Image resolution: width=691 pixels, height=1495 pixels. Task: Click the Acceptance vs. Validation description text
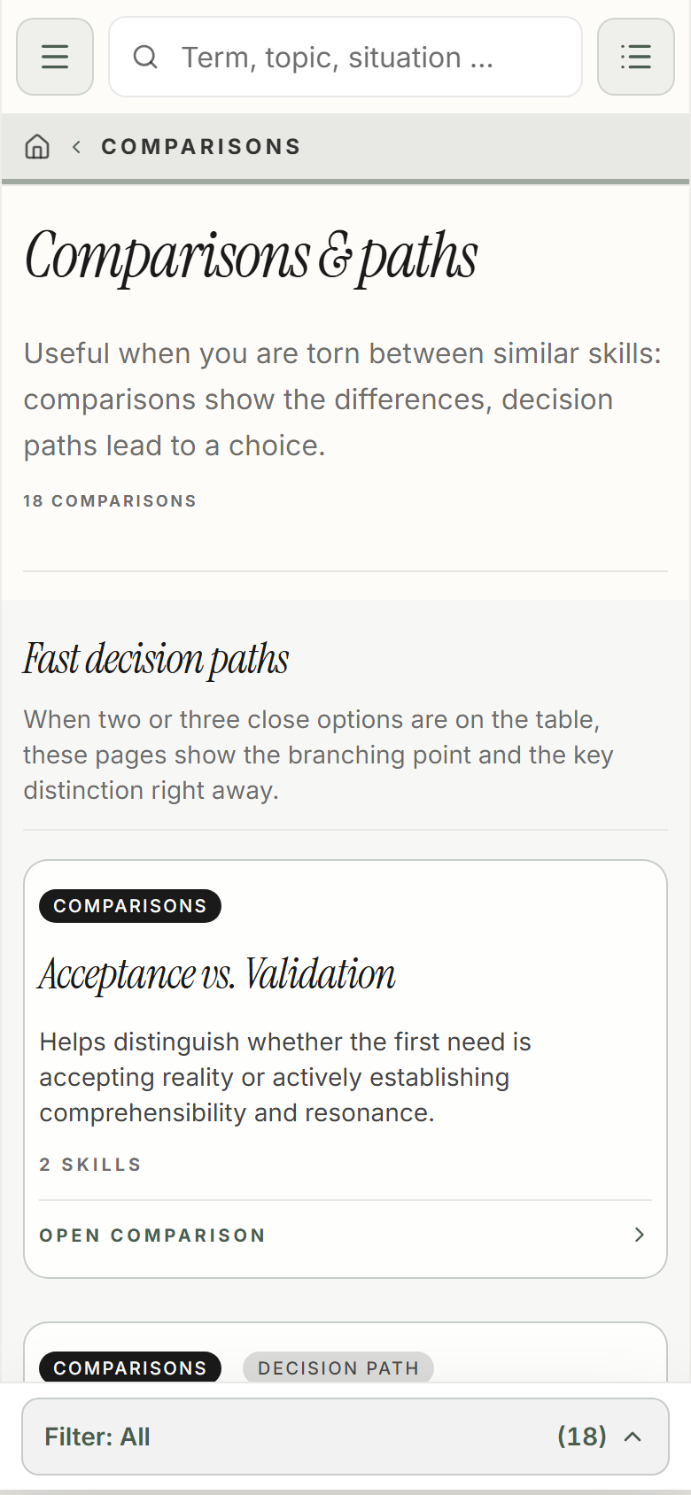point(285,1077)
